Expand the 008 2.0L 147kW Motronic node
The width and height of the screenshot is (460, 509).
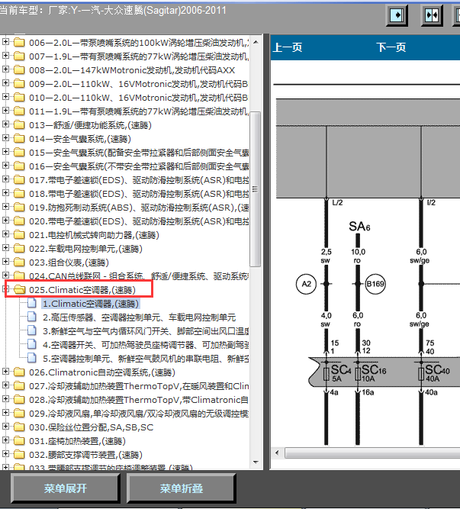(x=5, y=69)
